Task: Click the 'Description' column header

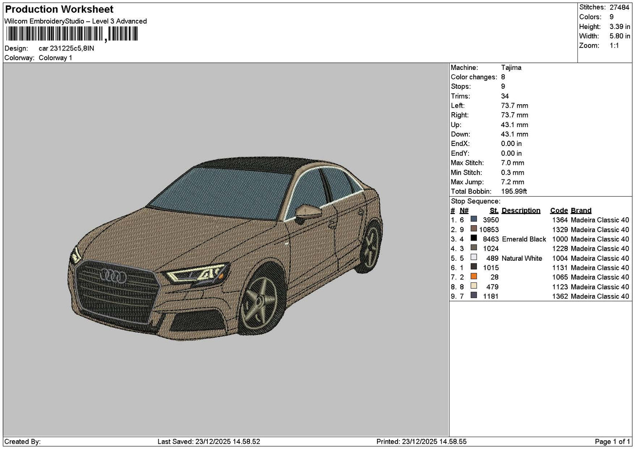Action: tap(521, 211)
